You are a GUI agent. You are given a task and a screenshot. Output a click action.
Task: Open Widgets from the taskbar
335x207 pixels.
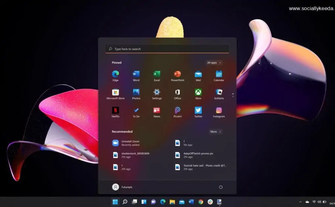pos(144,202)
